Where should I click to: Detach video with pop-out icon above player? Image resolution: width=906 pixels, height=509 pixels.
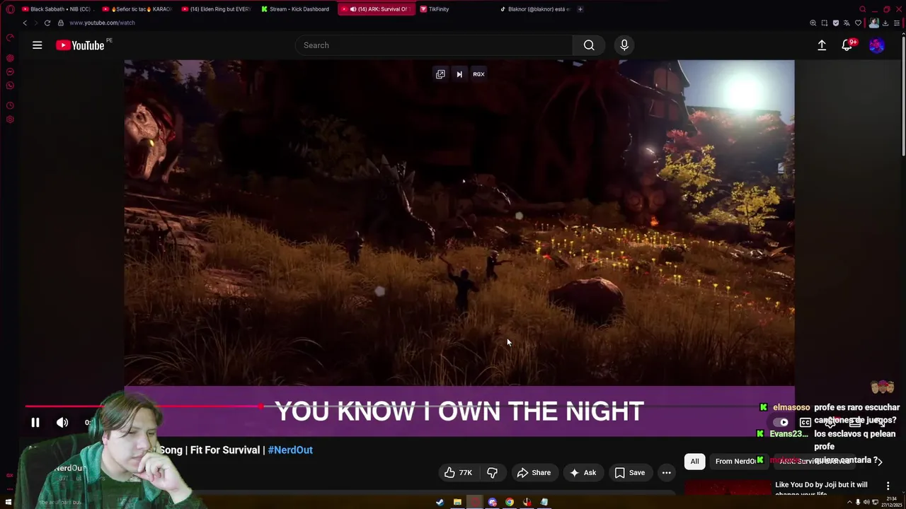tap(440, 74)
